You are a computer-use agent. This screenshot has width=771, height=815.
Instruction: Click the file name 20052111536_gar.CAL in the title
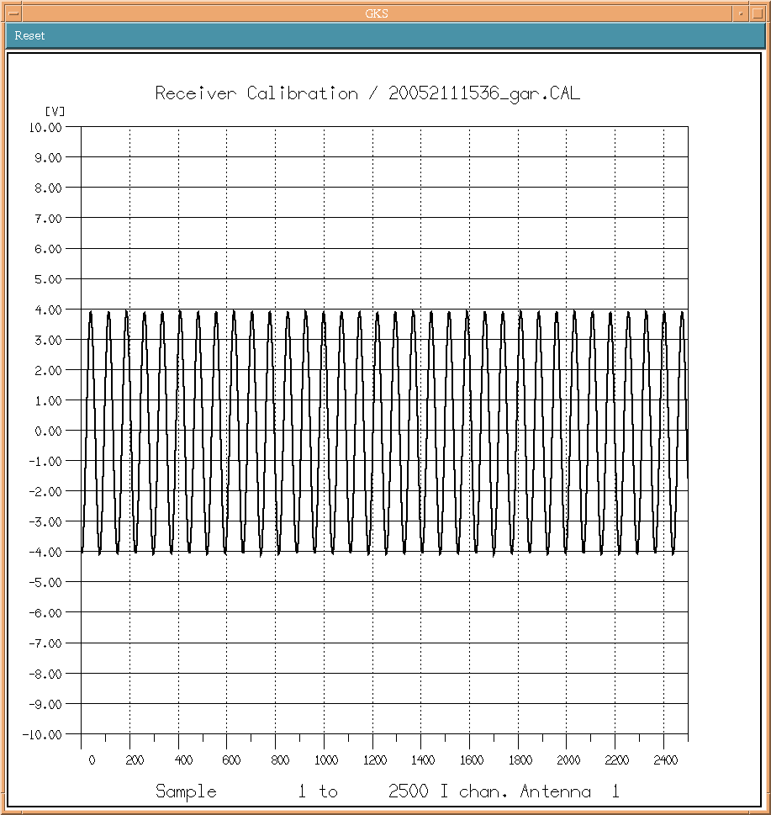pos(484,93)
